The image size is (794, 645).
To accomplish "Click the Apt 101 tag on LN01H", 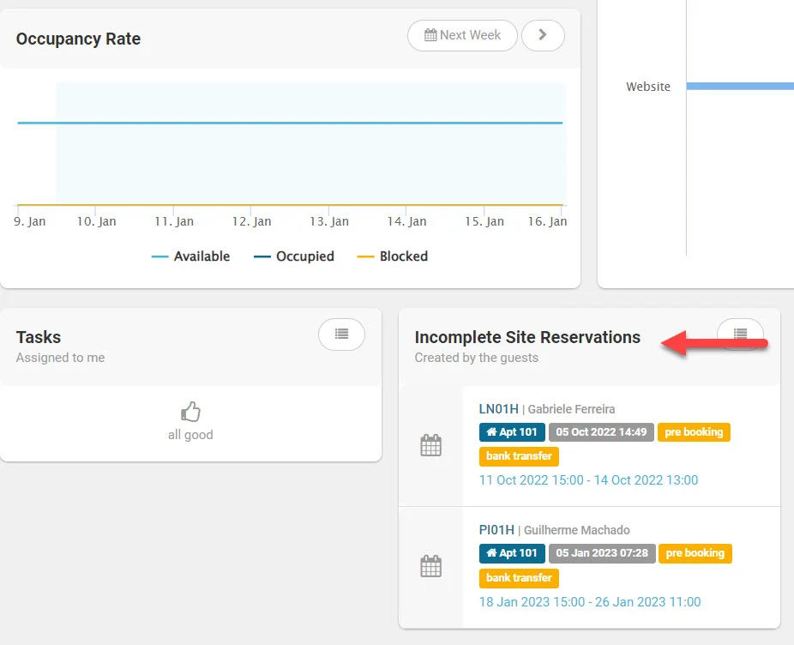I will click(x=512, y=432).
